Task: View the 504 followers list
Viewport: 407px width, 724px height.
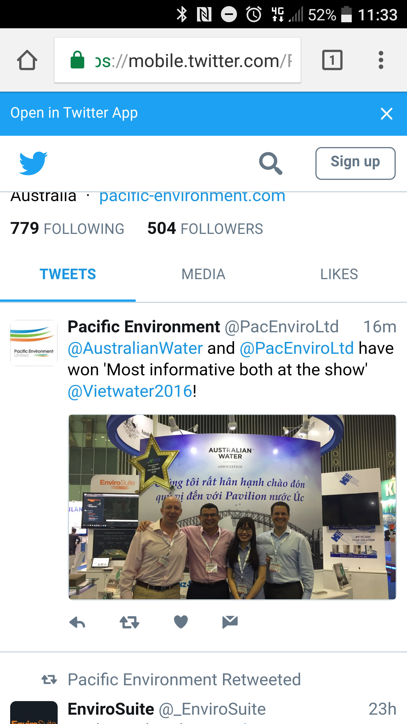Action: tap(205, 229)
